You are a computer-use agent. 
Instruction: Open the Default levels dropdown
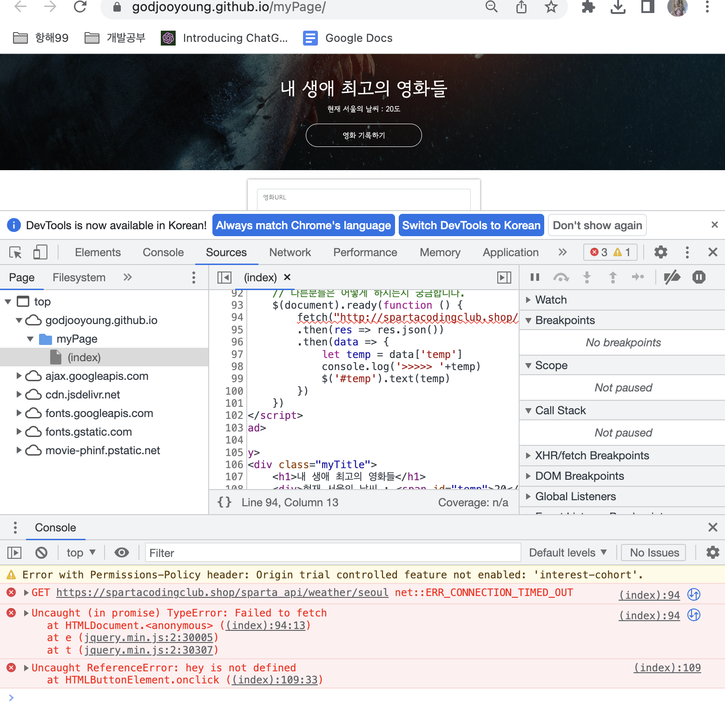point(568,553)
